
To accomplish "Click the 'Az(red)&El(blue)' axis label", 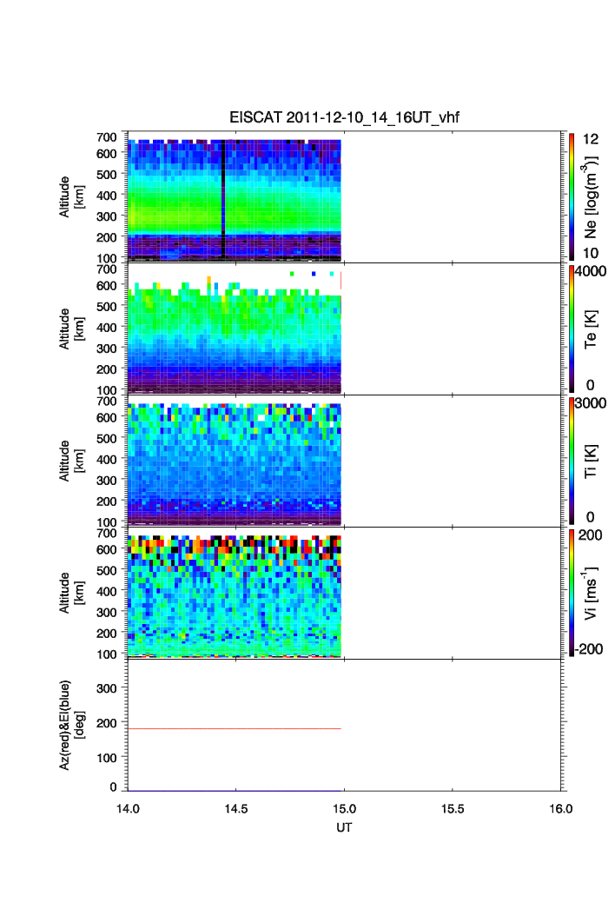I will [x=65, y=725].
